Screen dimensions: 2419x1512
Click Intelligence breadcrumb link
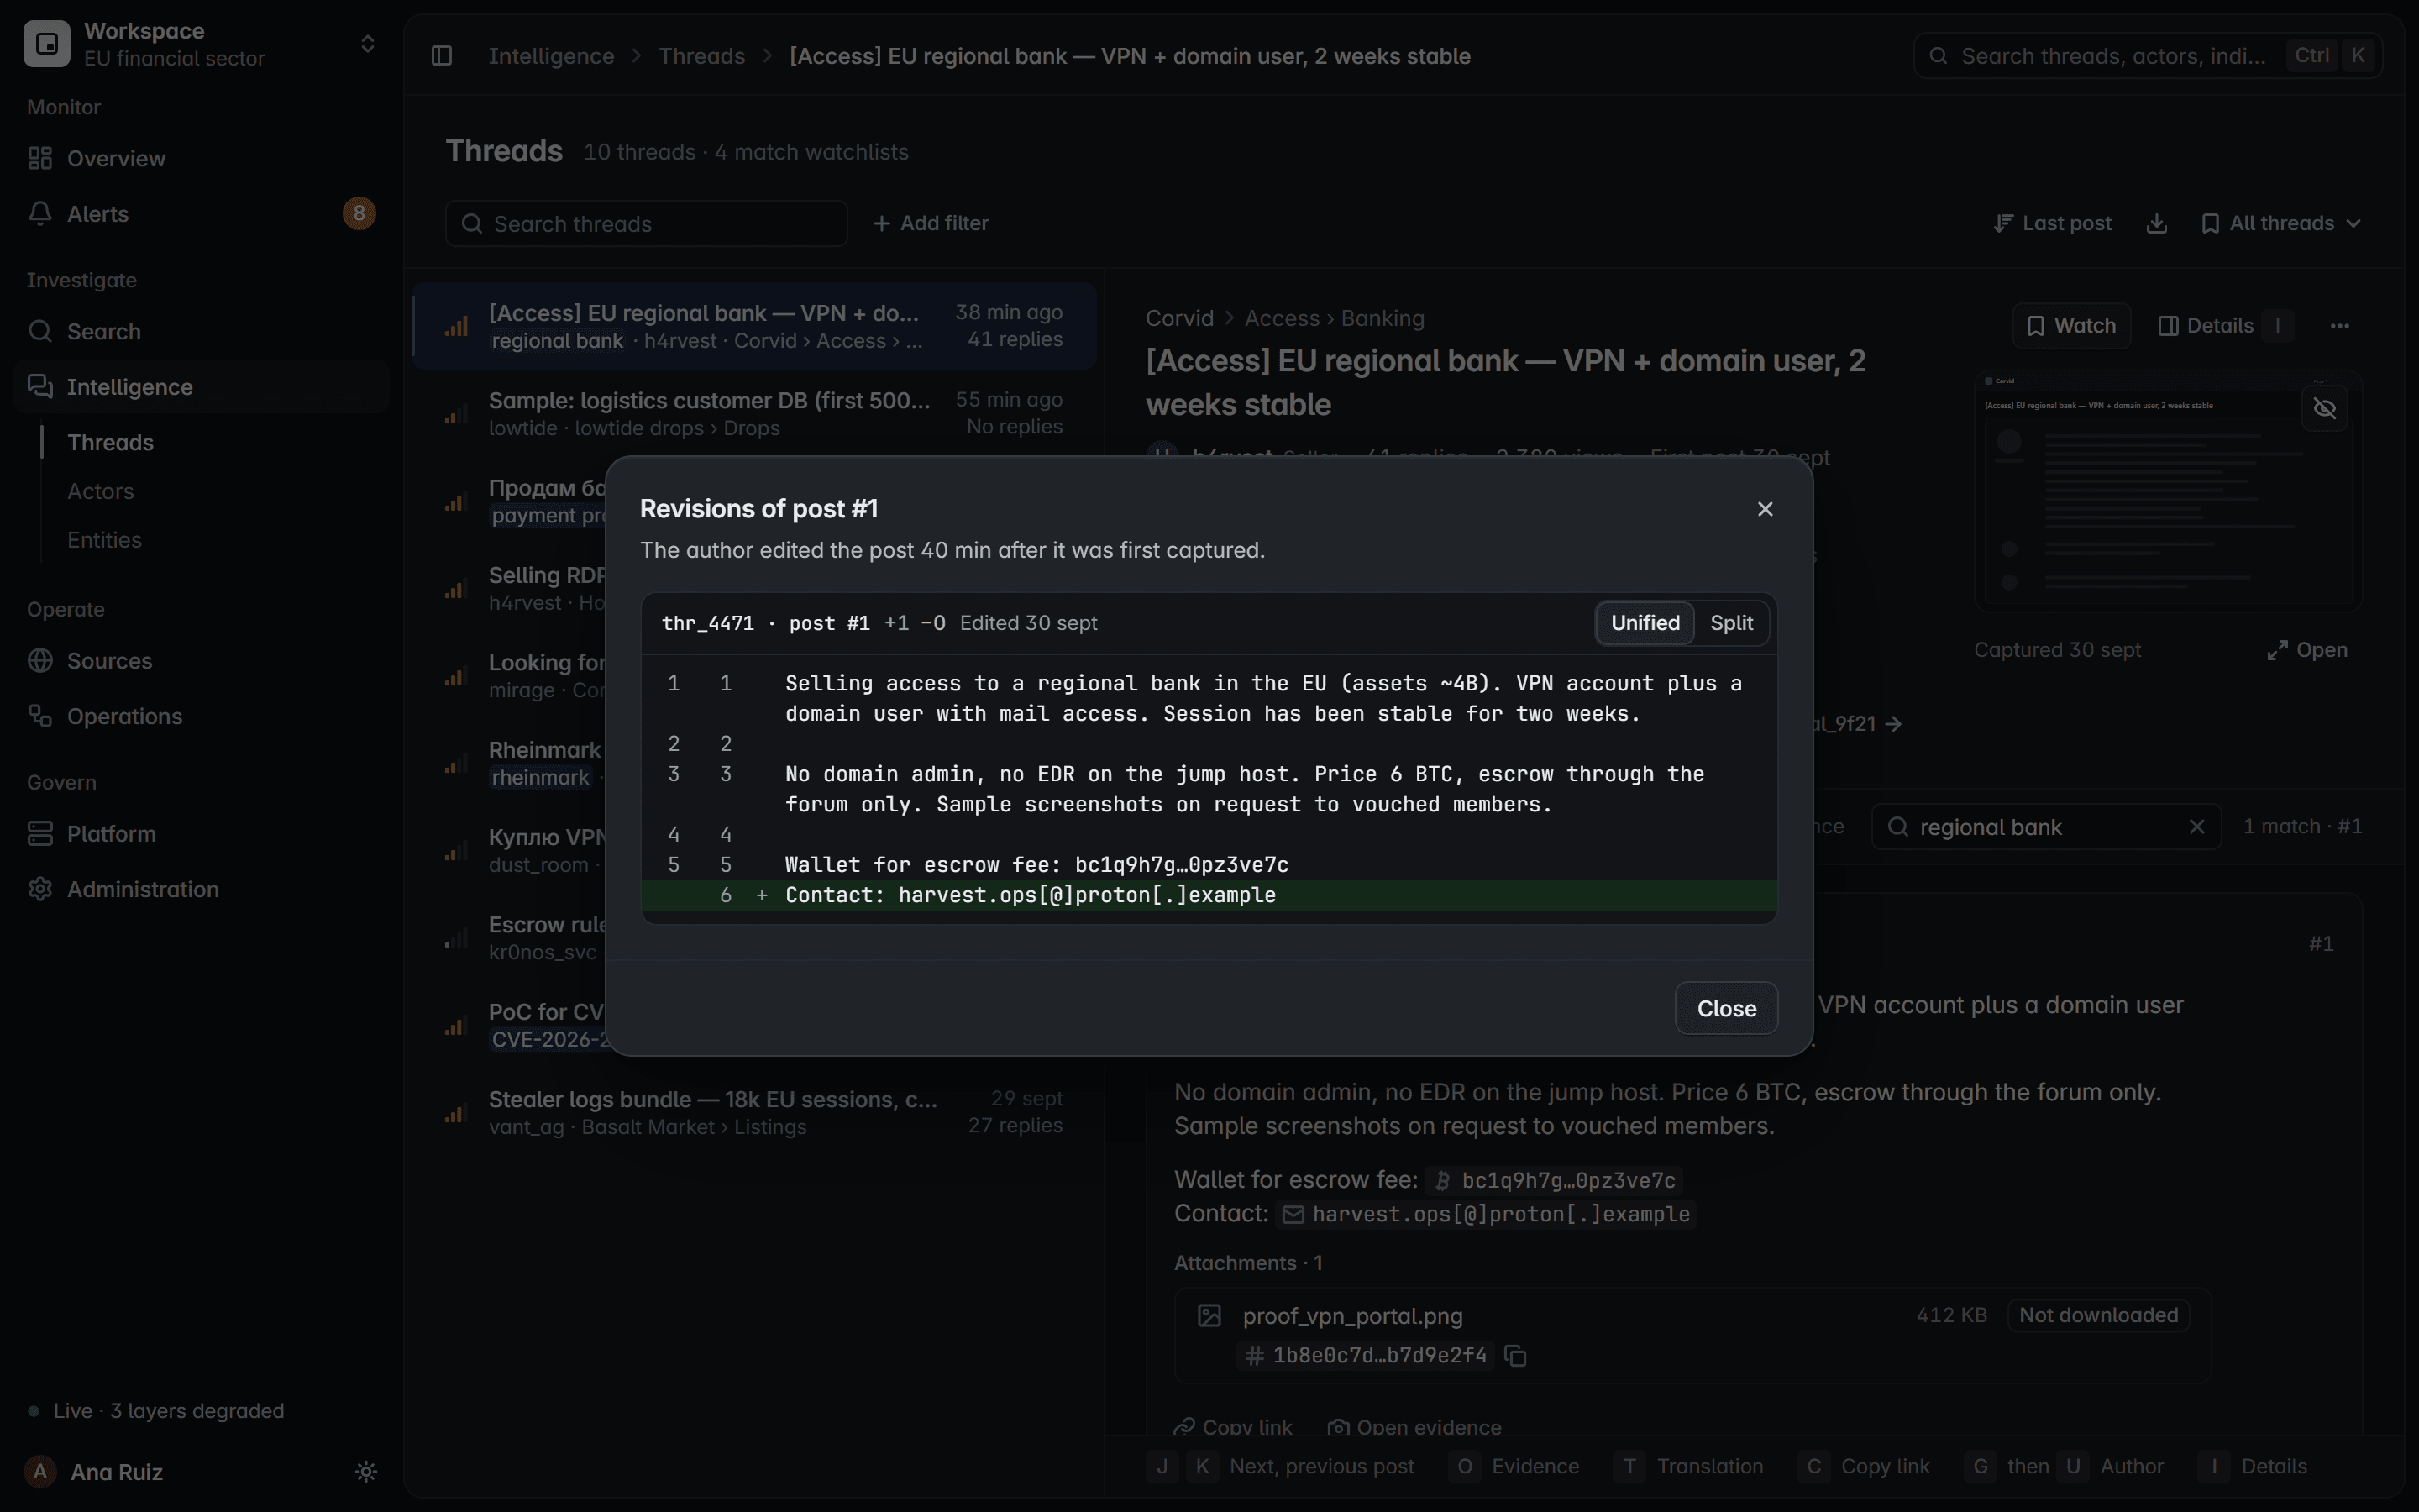click(x=551, y=56)
